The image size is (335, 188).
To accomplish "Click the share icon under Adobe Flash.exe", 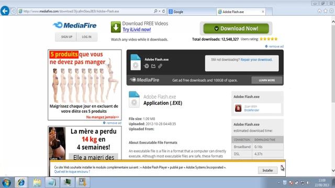I will [153, 66].
